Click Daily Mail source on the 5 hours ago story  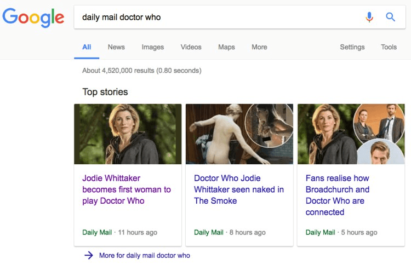click(x=321, y=232)
